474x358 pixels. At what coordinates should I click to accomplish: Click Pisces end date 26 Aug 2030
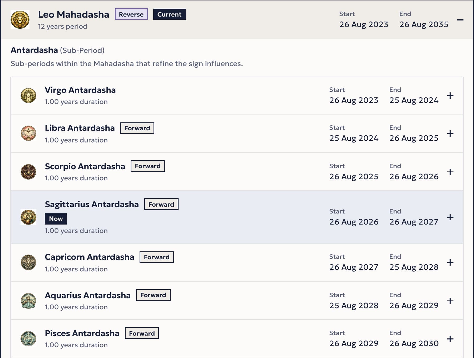(414, 344)
